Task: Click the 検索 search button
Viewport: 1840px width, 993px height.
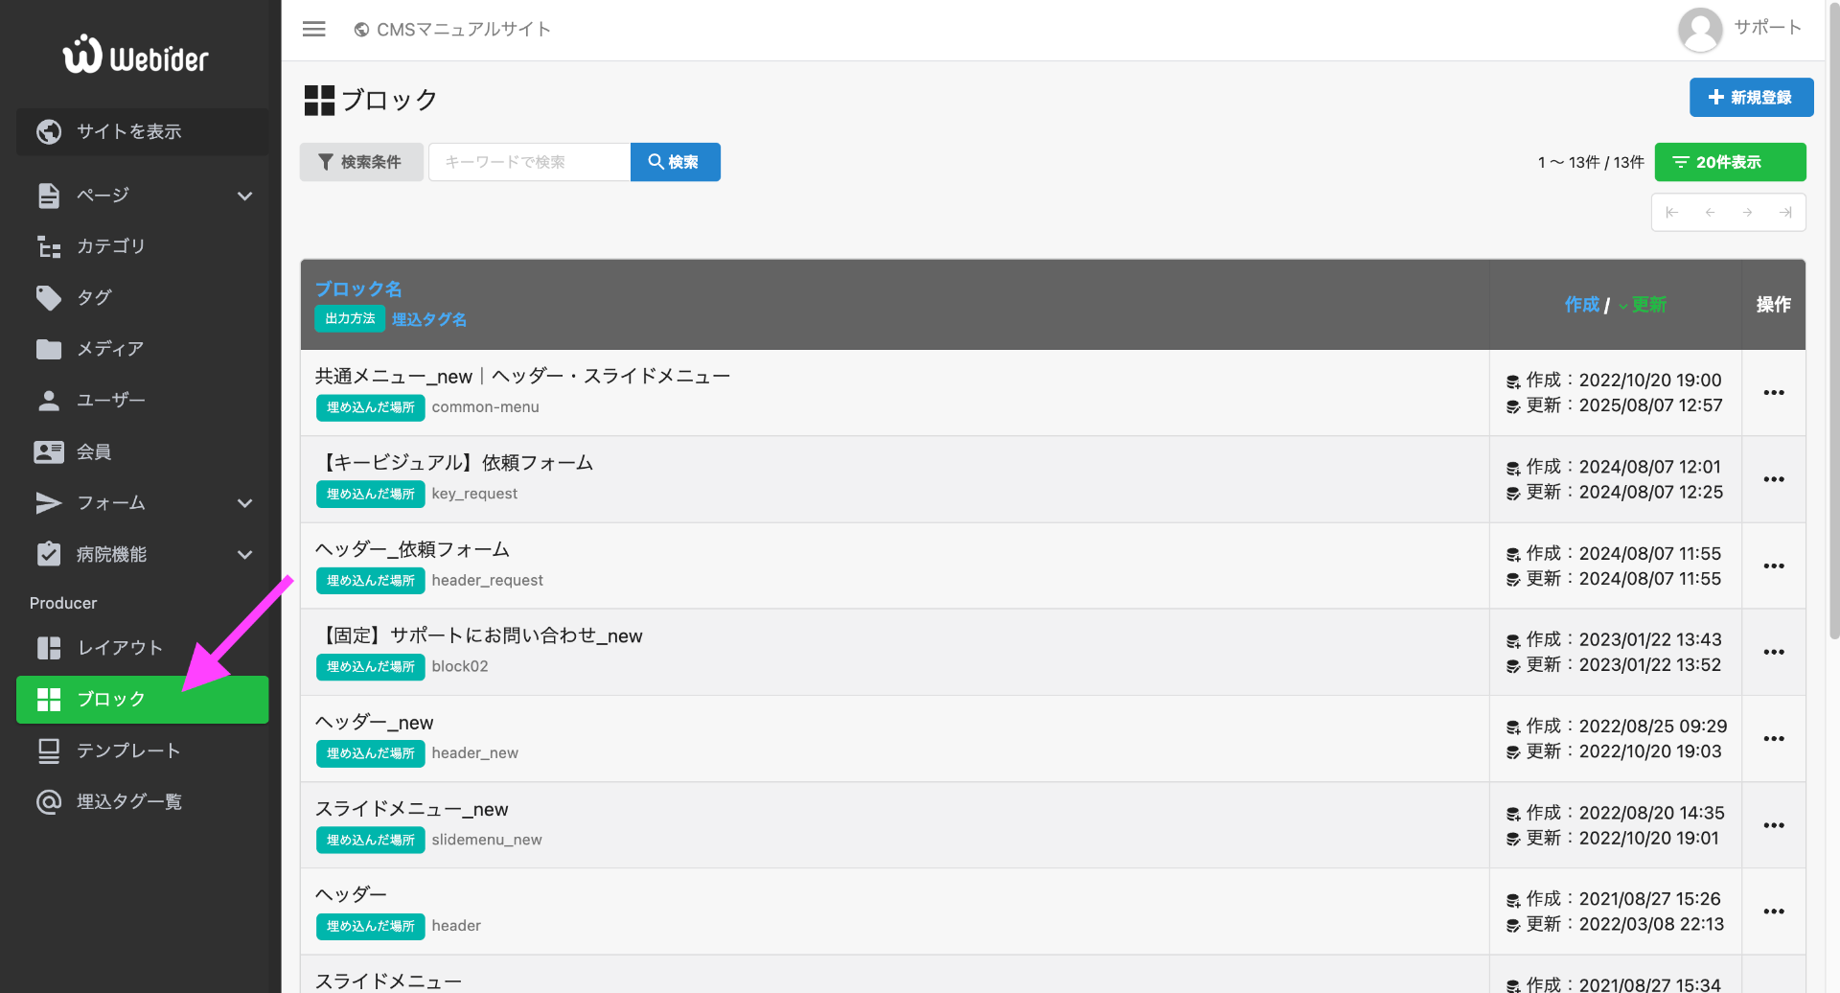Action: 675,161
